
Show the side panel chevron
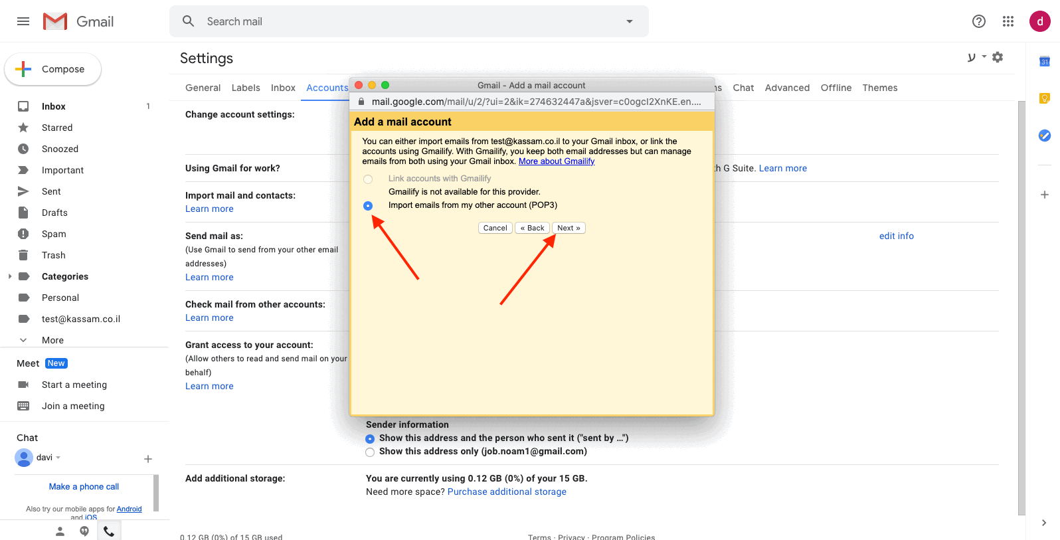point(1044,523)
